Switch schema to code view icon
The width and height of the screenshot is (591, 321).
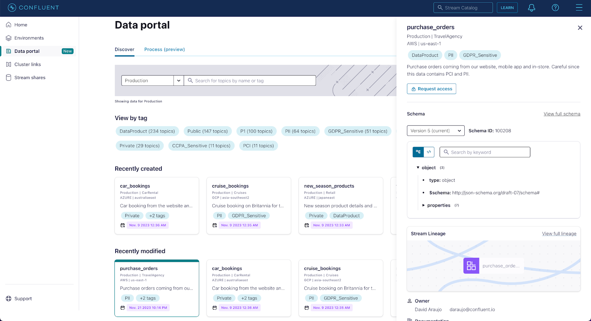(429, 152)
